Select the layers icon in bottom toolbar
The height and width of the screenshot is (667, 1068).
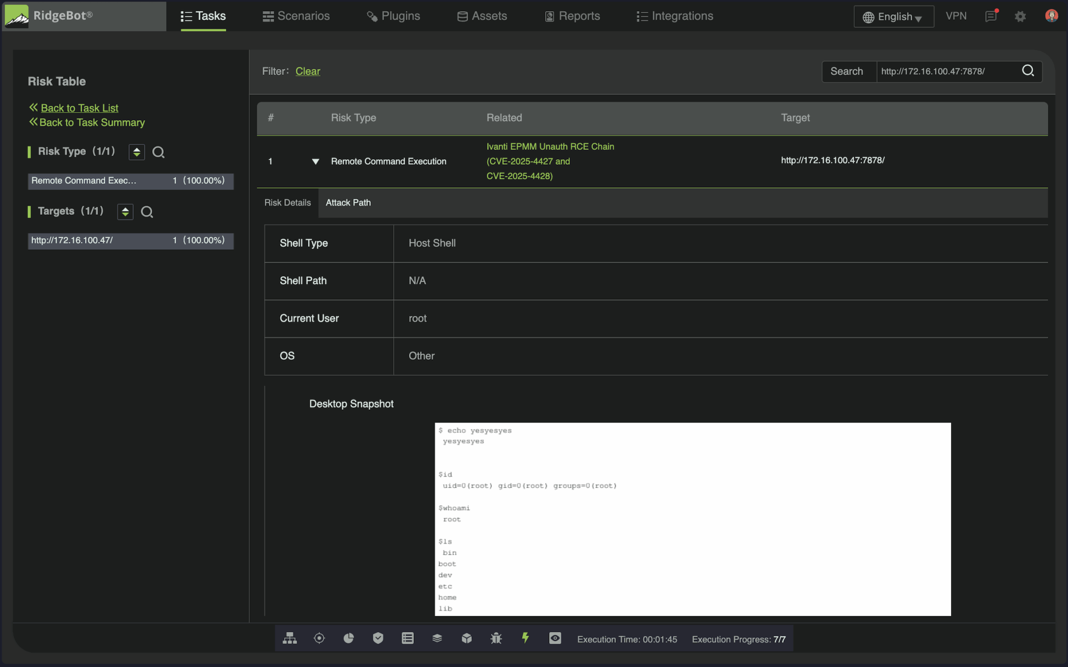coord(437,638)
